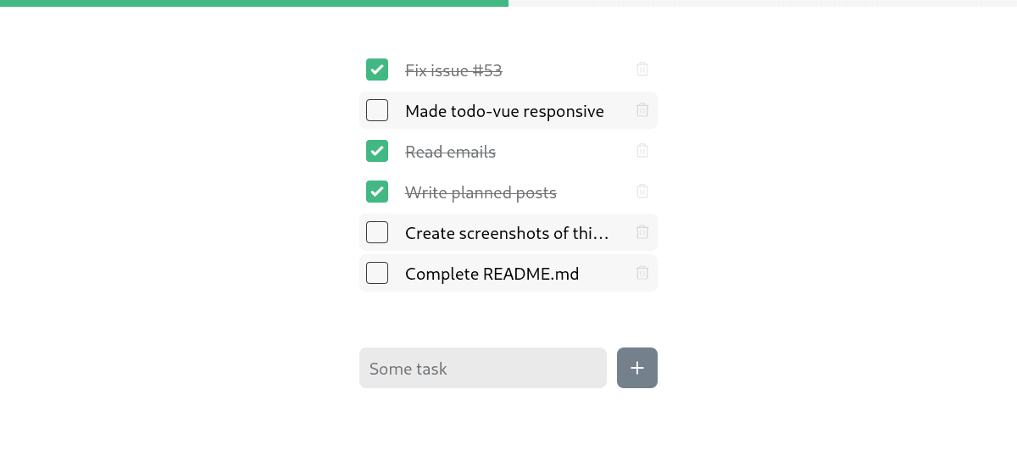Screen dimensions: 1017x456
Task: Delete the "Fix issue #53" task
Action: pos(642,70)
